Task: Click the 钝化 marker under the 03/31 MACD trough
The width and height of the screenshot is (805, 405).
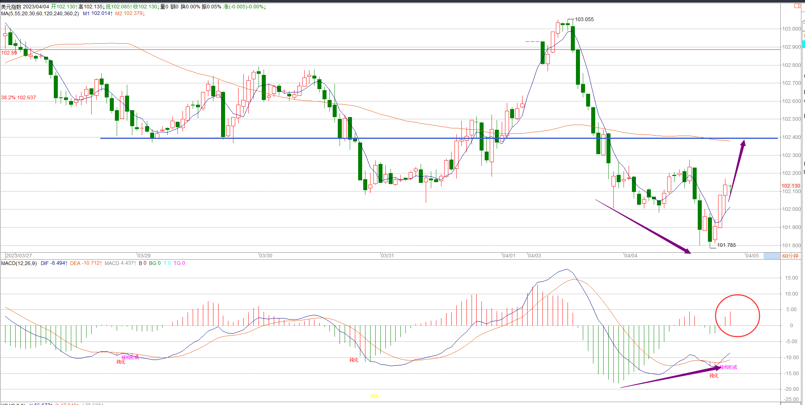Action: [x=354, y=360]
